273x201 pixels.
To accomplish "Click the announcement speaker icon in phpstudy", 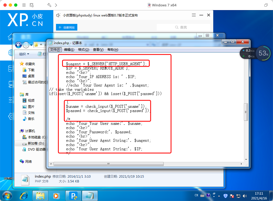I will pyautogui.click(x=58, y=15).
